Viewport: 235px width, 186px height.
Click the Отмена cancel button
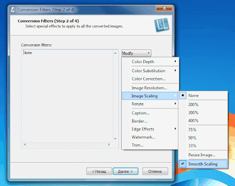[155, 171]
